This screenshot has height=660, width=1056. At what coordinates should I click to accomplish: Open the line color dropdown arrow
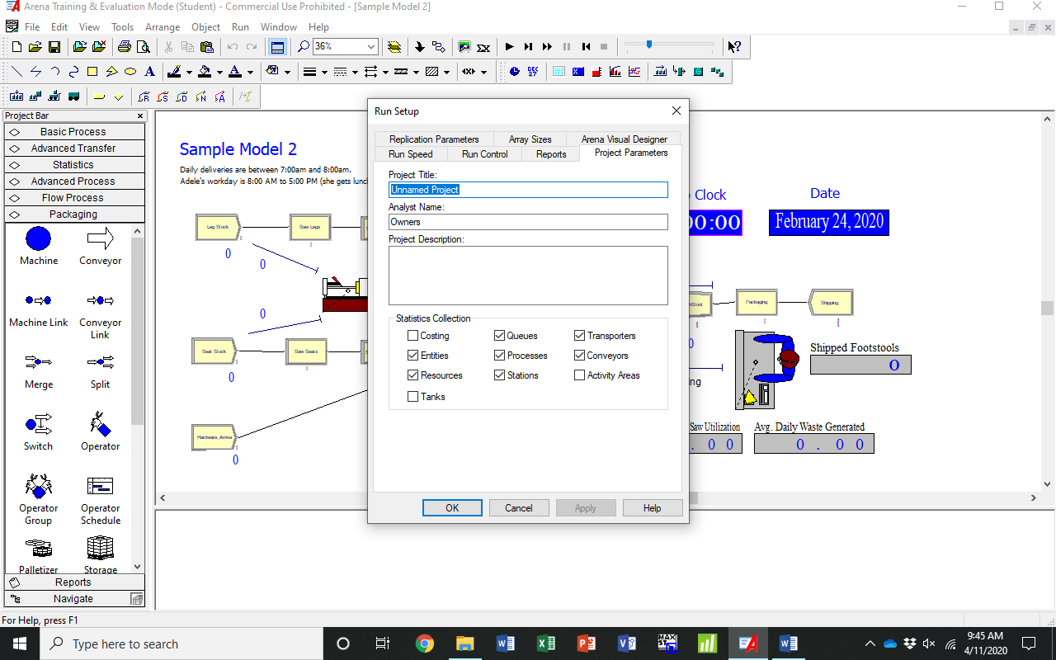[189, 72]
